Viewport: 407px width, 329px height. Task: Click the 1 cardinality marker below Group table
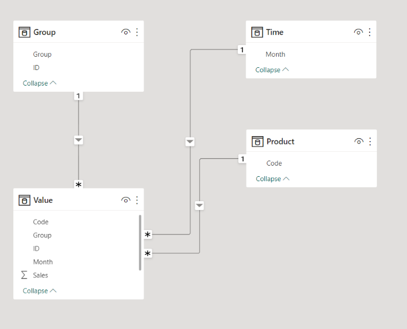pyautogui.click(x=79, y=96)
